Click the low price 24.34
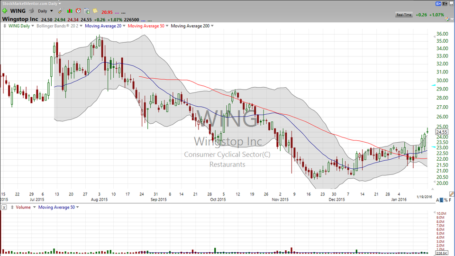Image resolution: width=455 pixels, height=256 pixels. click(x=73, y=20)
